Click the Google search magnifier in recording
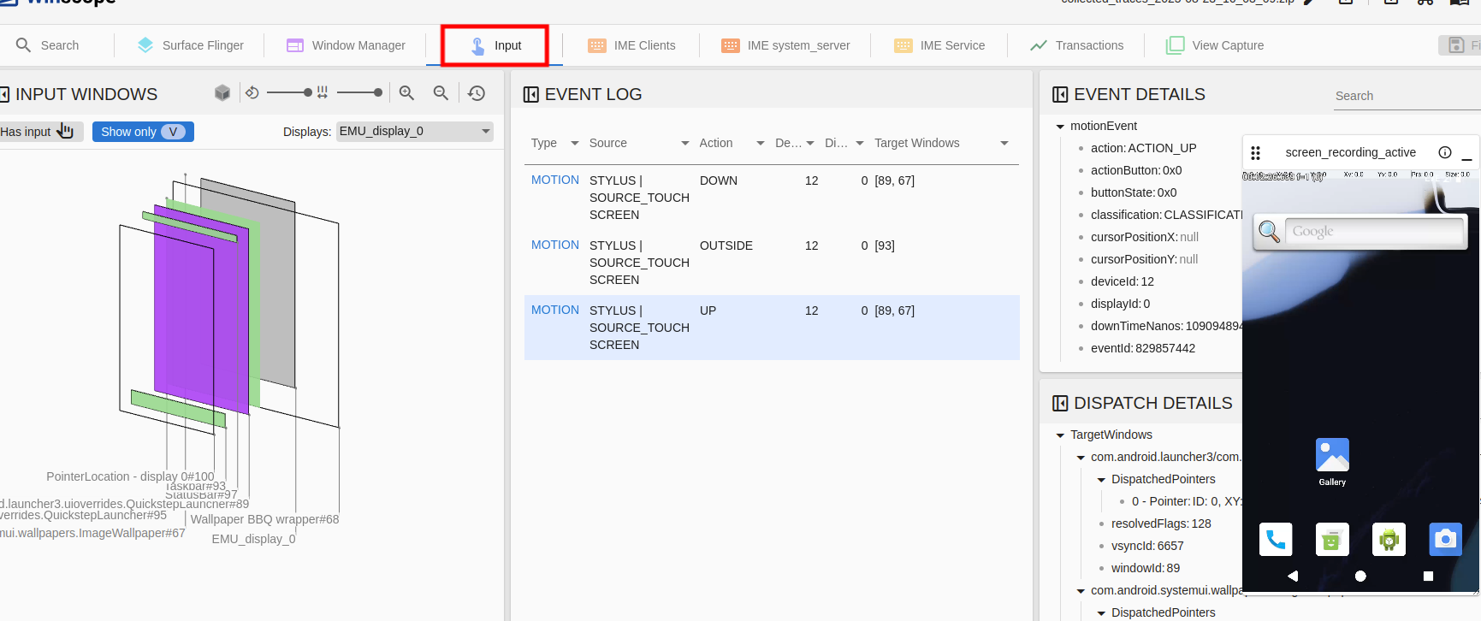 [1269, 231]
